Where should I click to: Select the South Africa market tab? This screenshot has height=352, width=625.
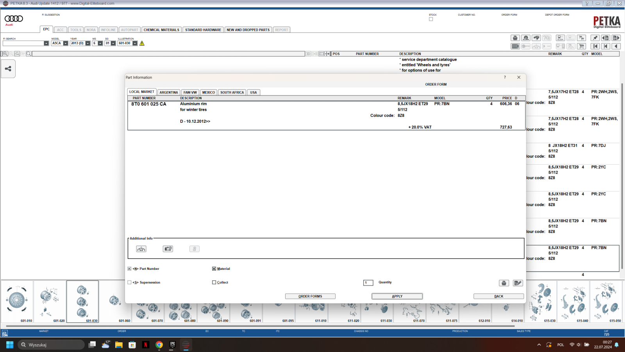(232, 93)
